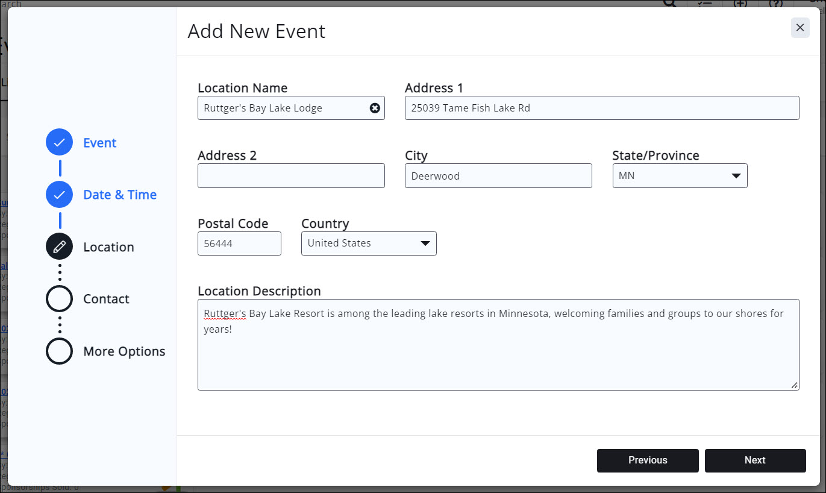Click the empty Contact step circle
826x493 pixels.
click(59, 299)
